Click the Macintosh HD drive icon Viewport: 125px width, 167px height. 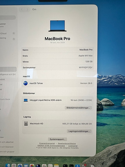[x=26, y=123]
